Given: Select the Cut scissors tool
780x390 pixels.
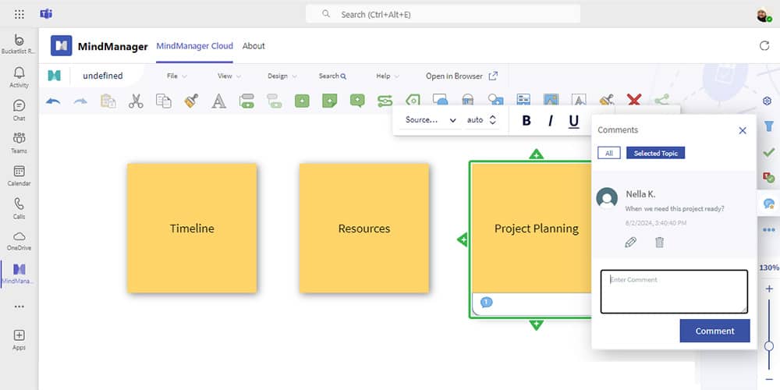Looking at the screenshot, I should (x=136, y=101).
